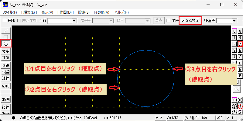
Task: Open the 設定(S) menu
Action: (84, 12)
